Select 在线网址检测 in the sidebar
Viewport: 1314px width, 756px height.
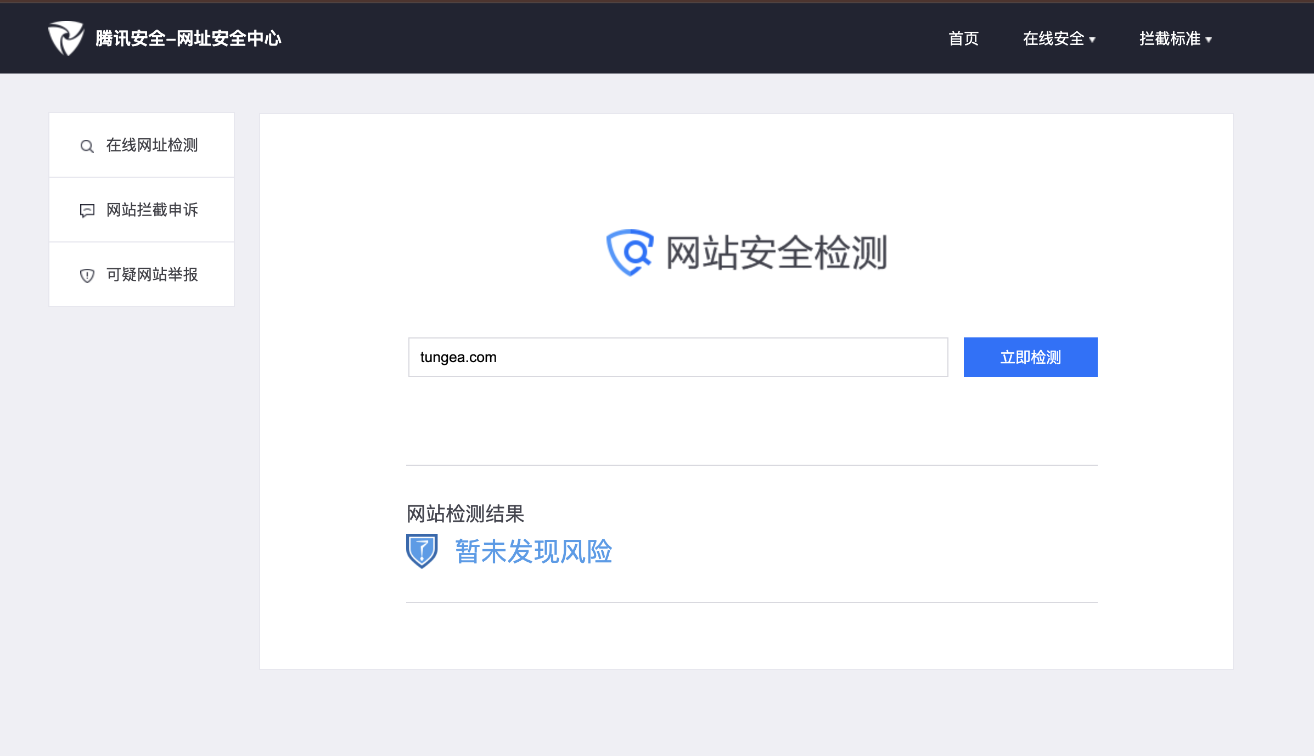[x=152, y=145]
